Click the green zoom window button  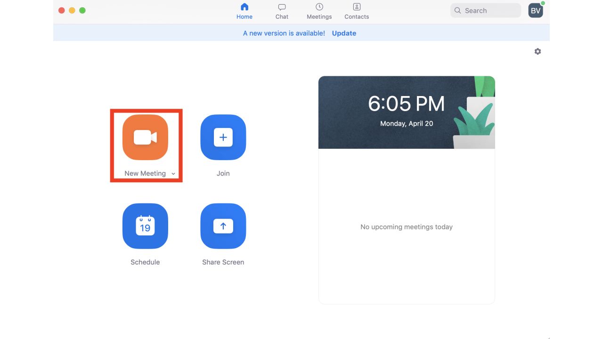coord(82,10)
